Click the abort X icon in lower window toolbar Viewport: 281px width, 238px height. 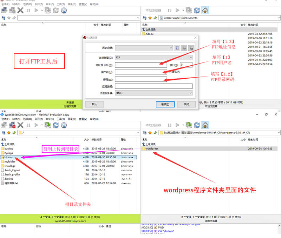(21, 125)
